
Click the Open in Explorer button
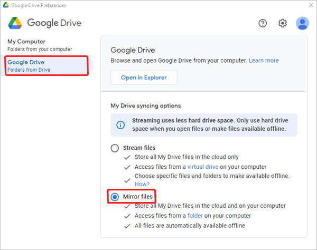tap(144, 78)
